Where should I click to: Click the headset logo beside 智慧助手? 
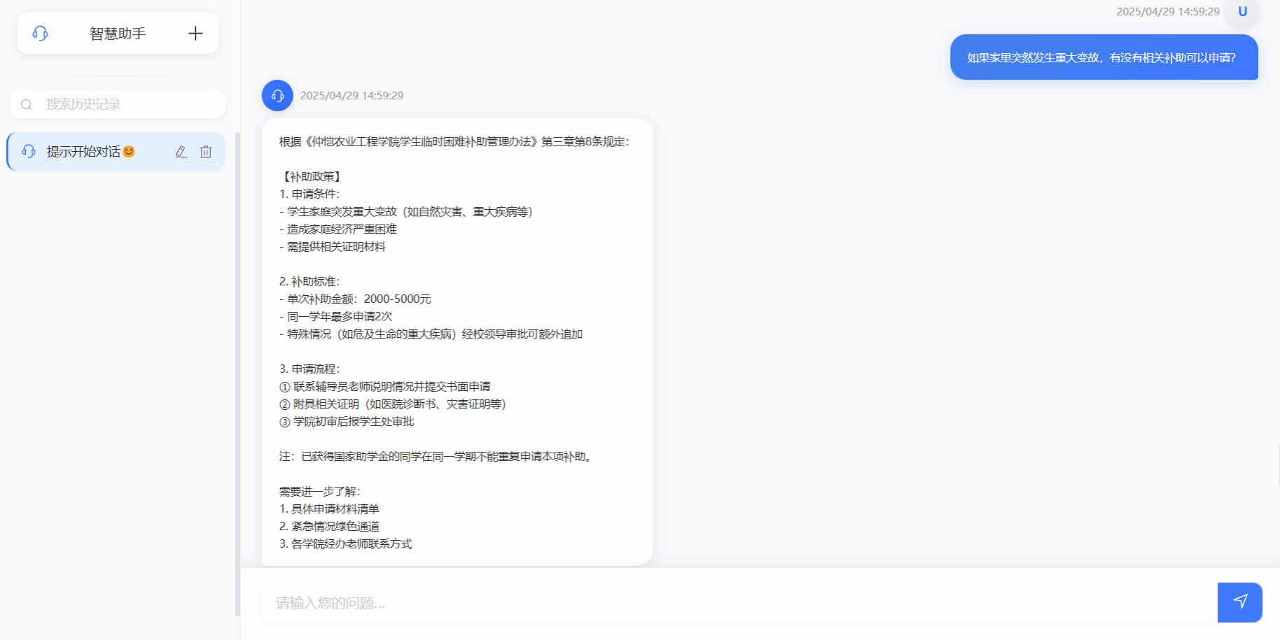(x=41, y=33)
